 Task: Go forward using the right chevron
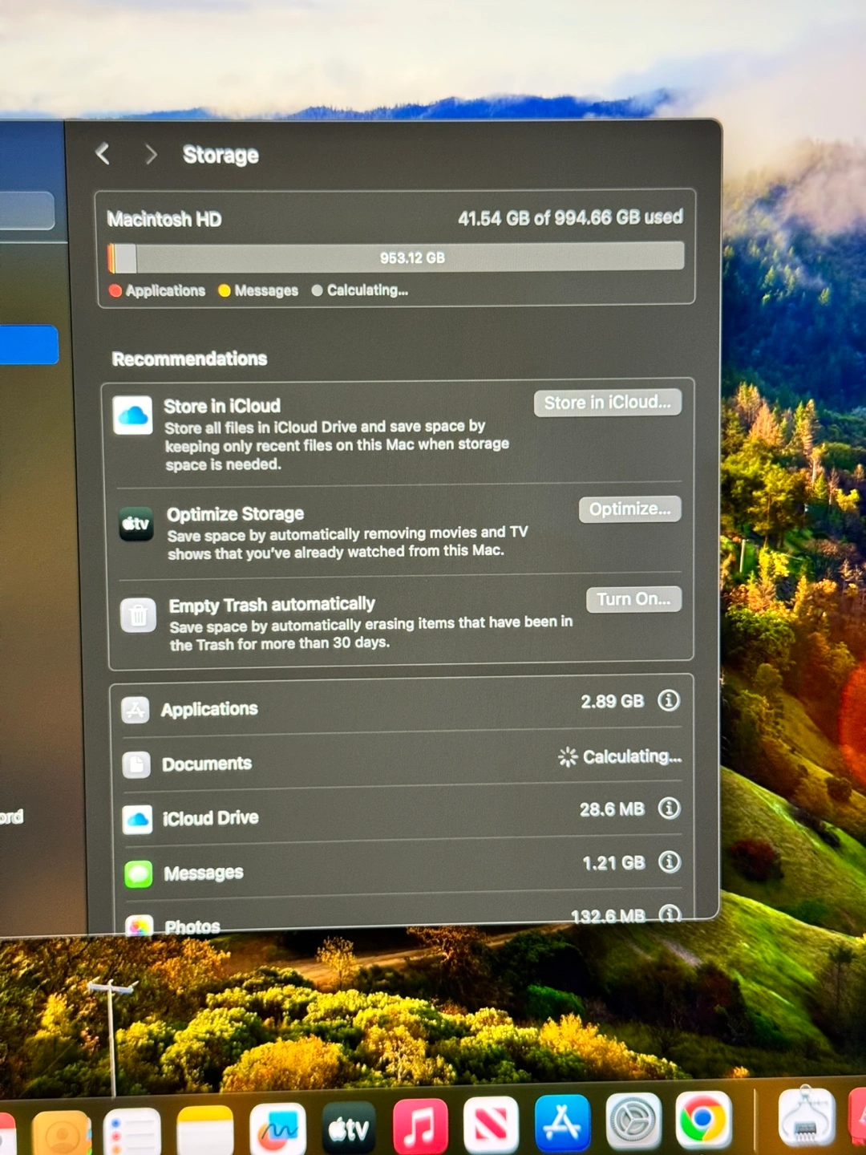(x=150, y=154)
